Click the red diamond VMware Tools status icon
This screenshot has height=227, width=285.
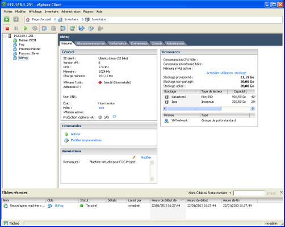pos(100,82)
